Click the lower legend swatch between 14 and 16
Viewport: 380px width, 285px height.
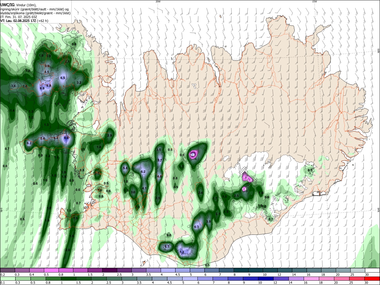pos(296,278)
